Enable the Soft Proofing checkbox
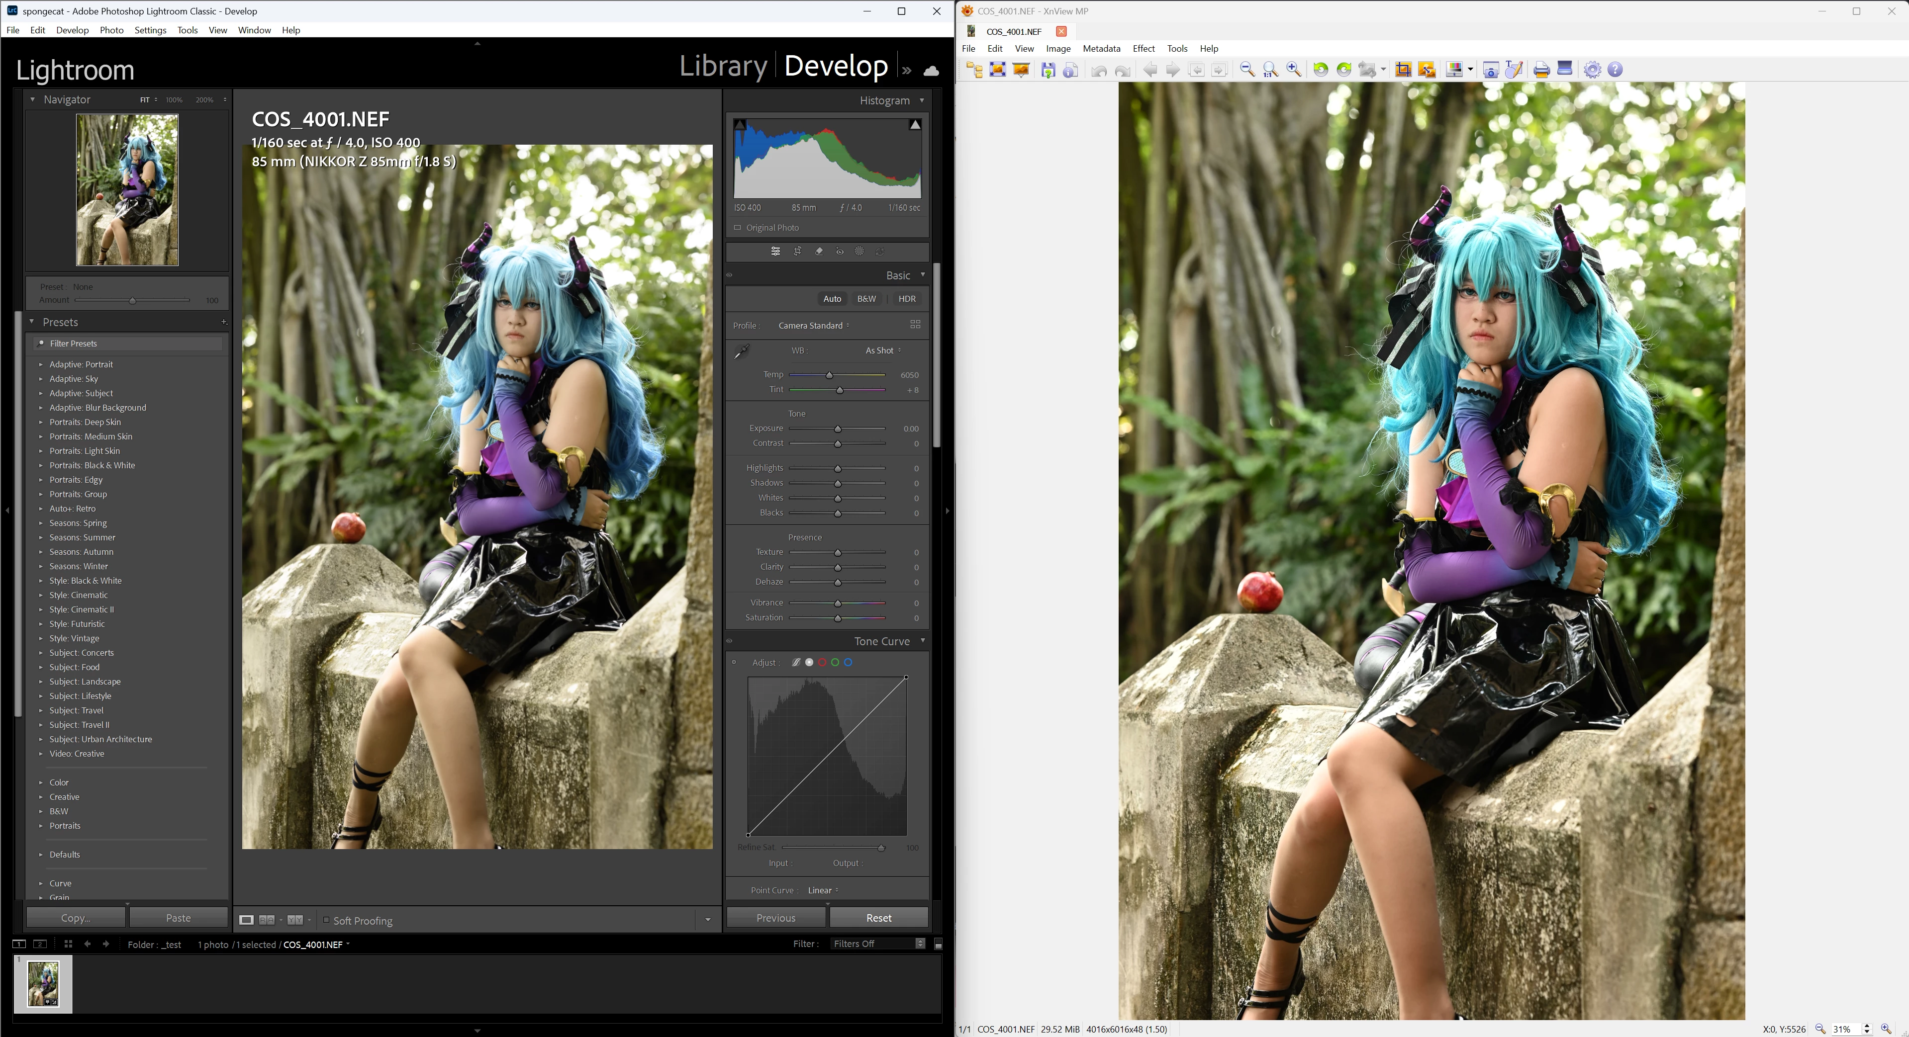The height and width of the screenshot is (1037, 1909). 326,920
